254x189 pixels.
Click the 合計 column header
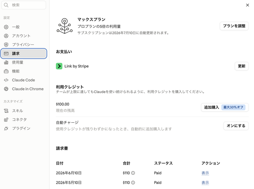tap(127, 163)
